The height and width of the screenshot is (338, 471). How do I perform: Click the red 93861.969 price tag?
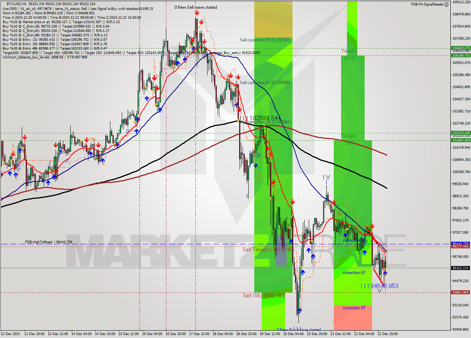[461, 292]
